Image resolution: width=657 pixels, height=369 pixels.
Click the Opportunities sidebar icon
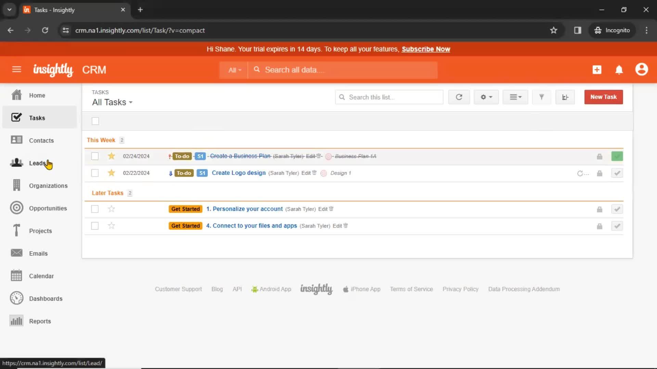coord(16,208)
